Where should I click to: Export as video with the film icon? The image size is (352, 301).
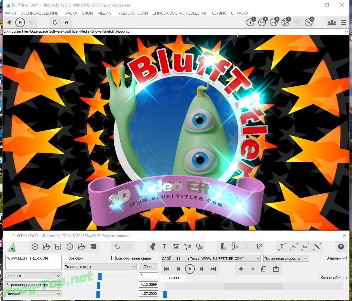click(x=93, y=247)
